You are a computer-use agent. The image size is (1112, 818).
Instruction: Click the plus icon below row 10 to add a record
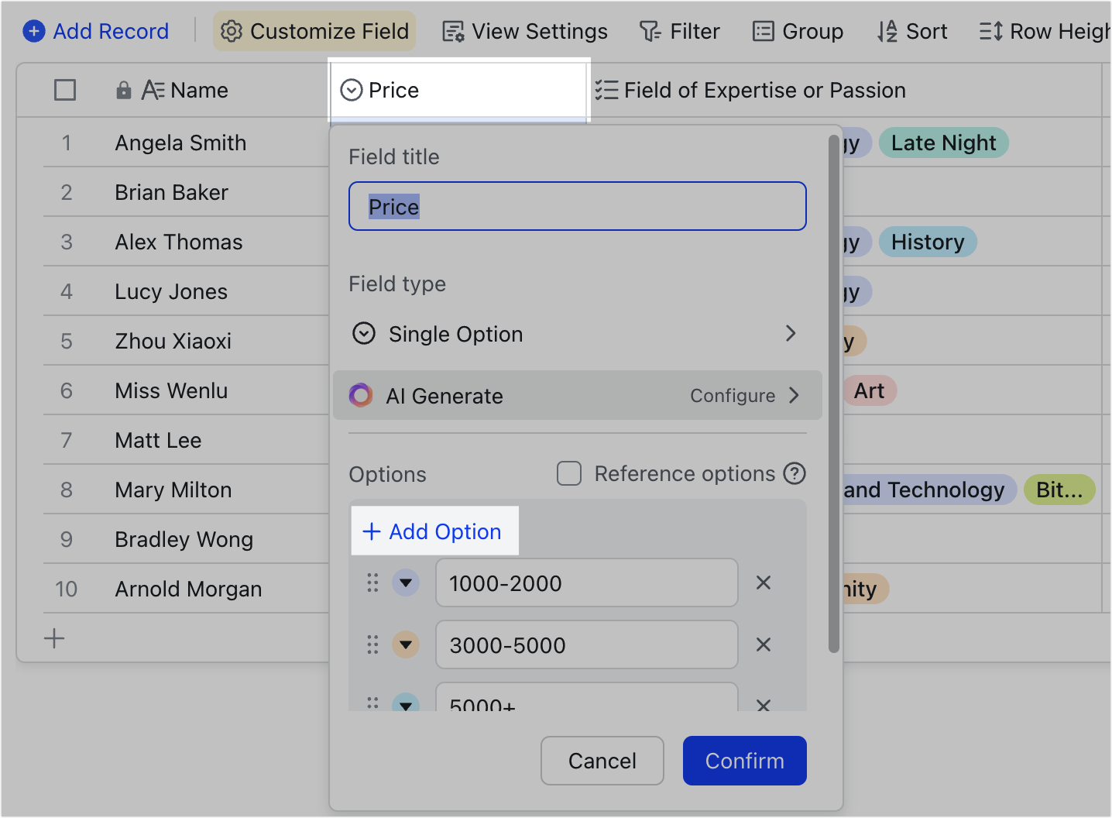(x=54, y=638)
